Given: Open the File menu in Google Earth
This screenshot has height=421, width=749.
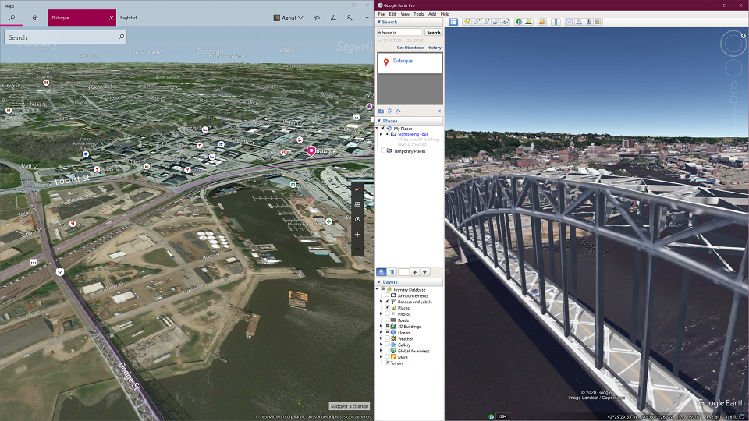Looking at the screenshot, I should [382, 14].
